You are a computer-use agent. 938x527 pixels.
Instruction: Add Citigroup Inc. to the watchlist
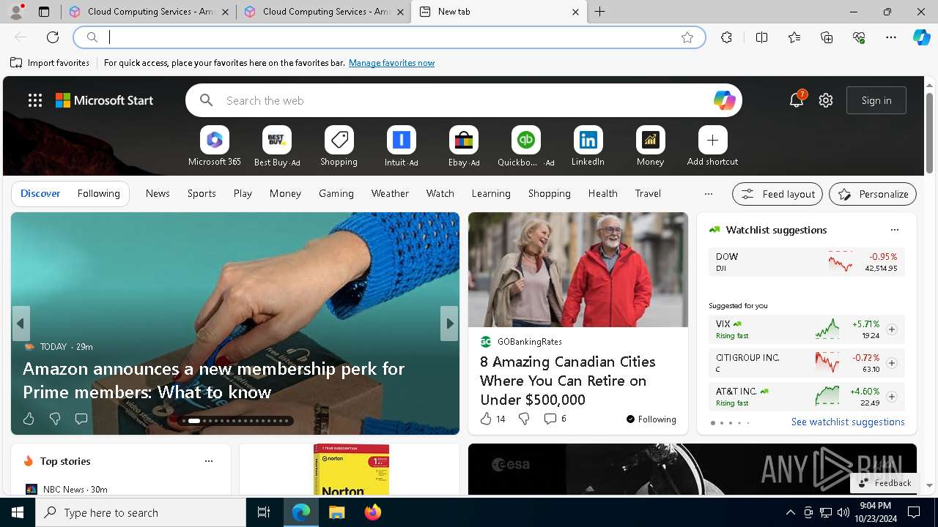tap(892, 363)
